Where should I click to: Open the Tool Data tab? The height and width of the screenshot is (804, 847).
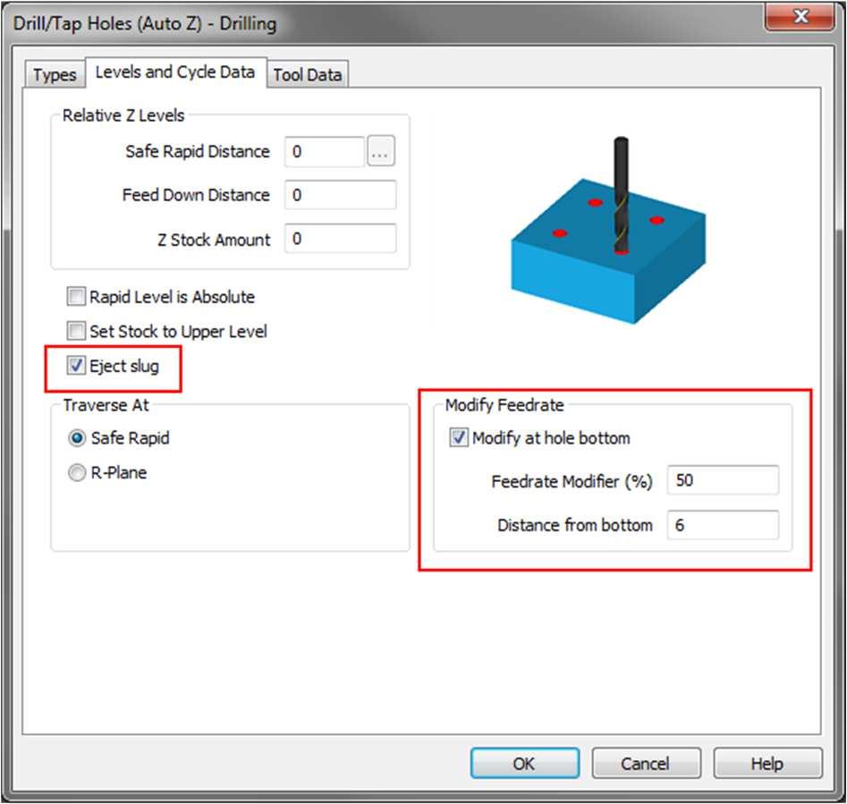click(308, 74)
